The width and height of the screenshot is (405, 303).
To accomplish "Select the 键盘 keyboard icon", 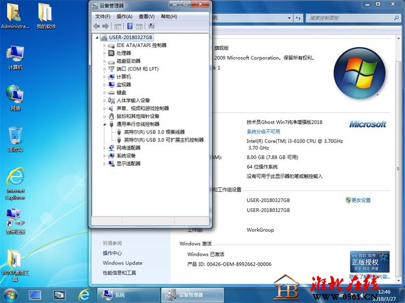I will pos(111,93).
